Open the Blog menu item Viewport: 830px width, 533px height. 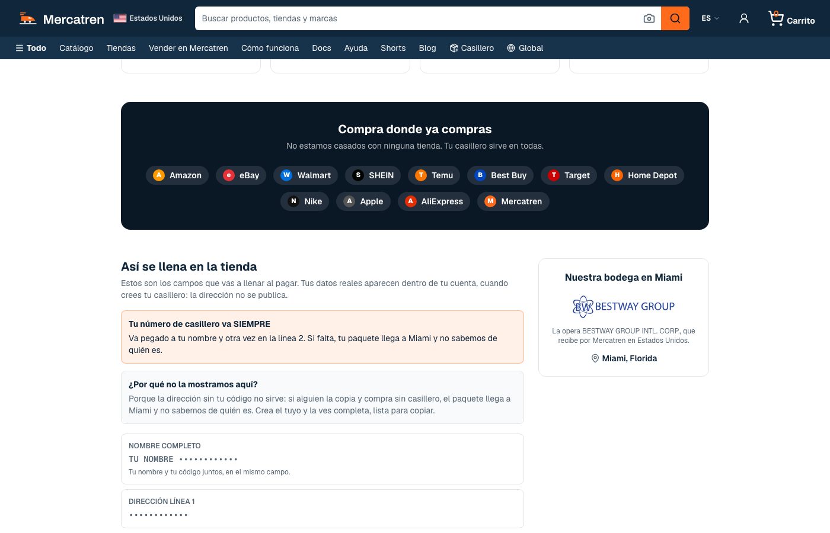tap(427, 48)
